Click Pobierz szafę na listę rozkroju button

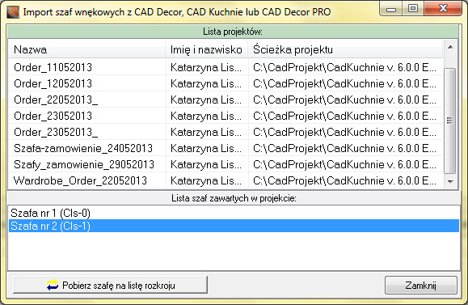coord(110,285)
